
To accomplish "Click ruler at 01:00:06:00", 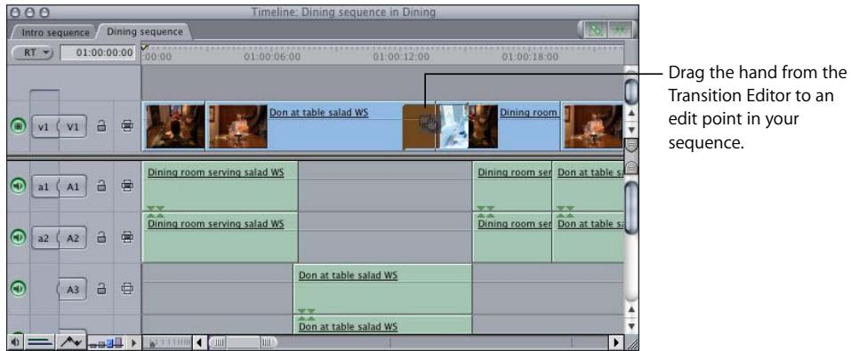I will (x=272, y=56).
